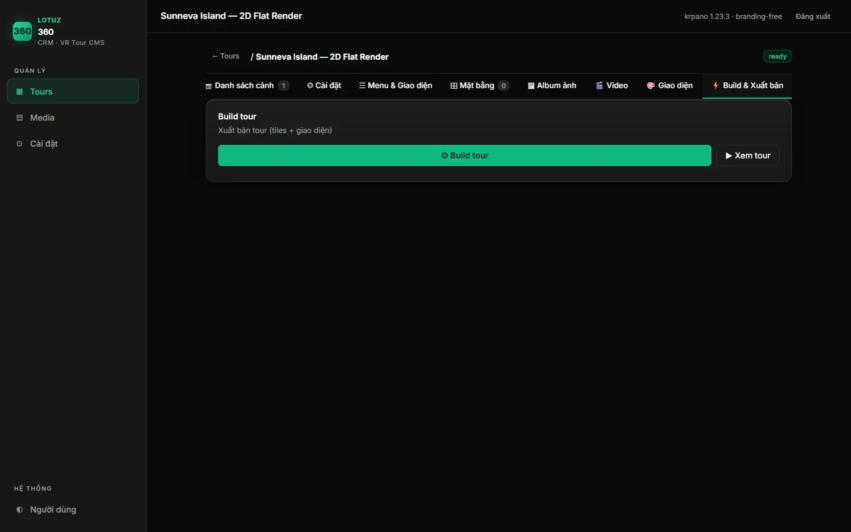This screenshot has height=532, width=851.
Task: Click the Tours sidebar icon
Action: click(20, 92)
